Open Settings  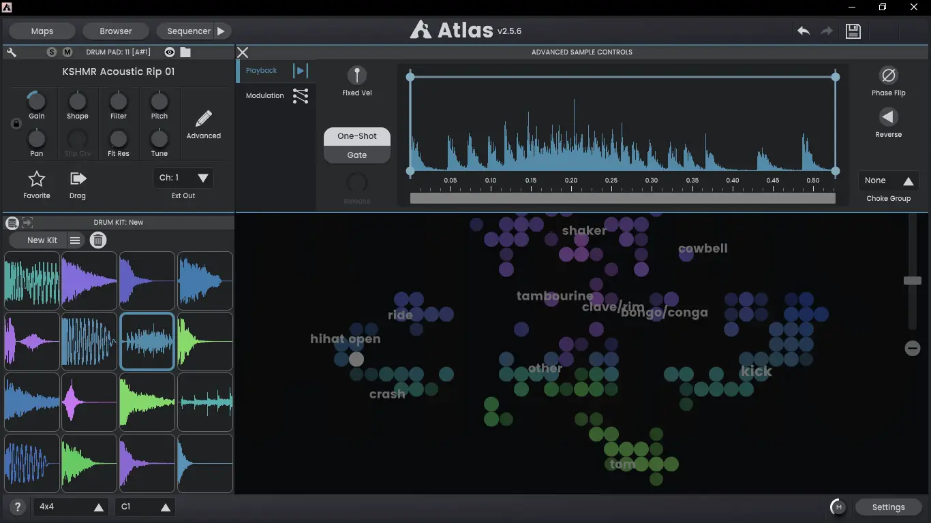pos(889,507)
